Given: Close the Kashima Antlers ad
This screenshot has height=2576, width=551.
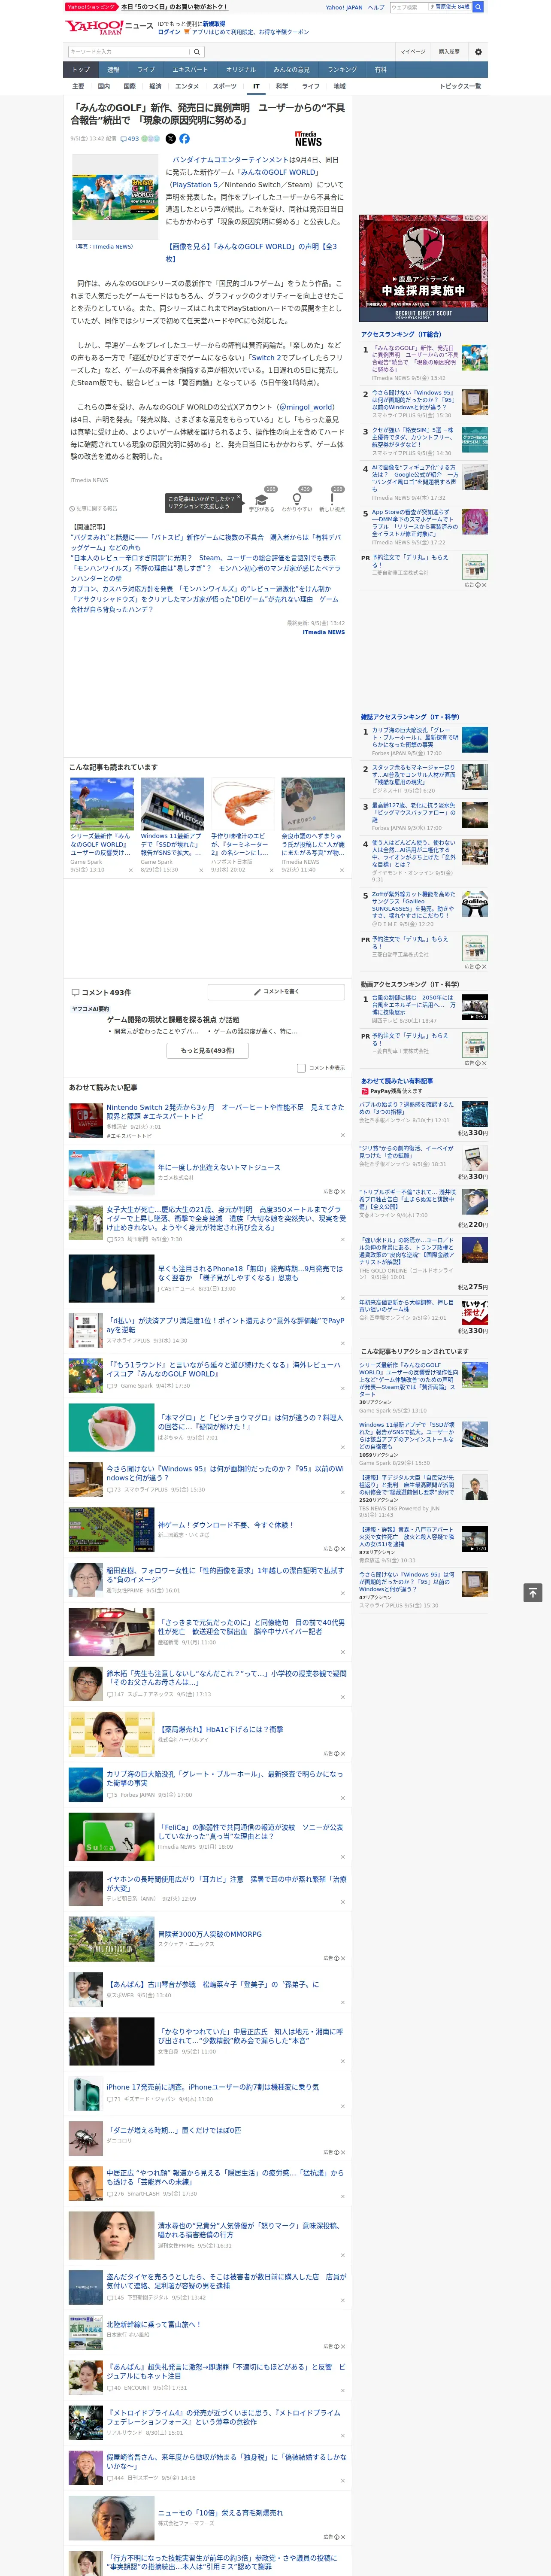Looking at the screenshot, I should 483,218.
